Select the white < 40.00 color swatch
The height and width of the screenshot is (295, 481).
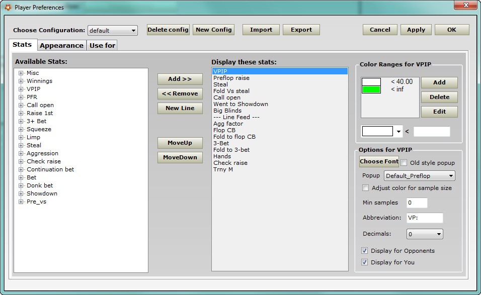[371, 82]
